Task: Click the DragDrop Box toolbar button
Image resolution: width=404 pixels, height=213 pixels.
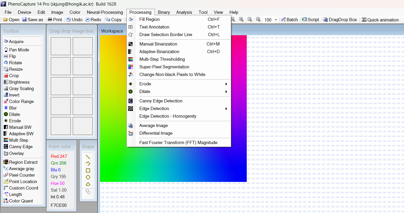Action: click(x=340, y=20)
